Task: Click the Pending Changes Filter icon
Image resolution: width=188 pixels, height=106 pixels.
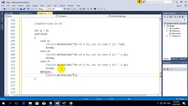Action: pos(175,17)
